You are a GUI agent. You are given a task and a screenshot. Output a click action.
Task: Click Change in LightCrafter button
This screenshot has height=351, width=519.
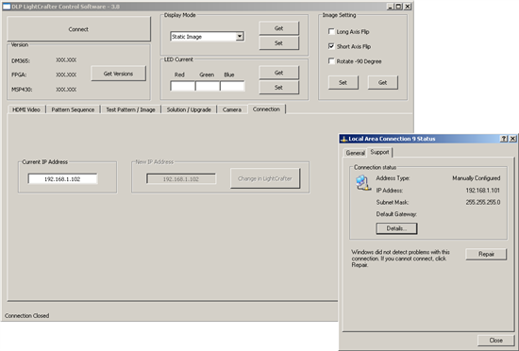265,178
